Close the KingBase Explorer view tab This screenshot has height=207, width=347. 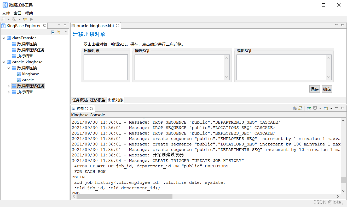pos(44,26)
